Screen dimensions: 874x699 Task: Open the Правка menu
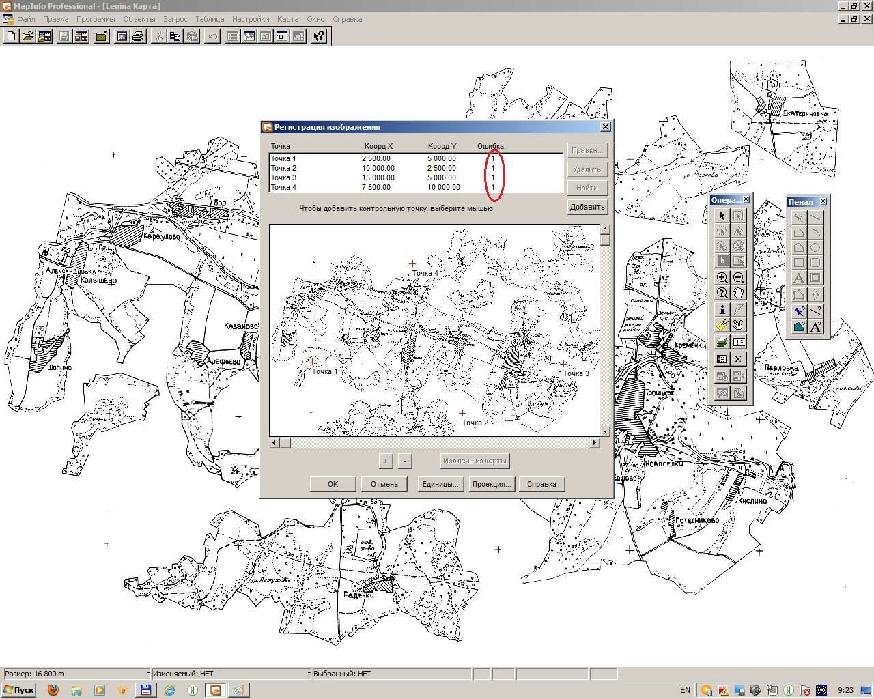(x=55, y=19)
